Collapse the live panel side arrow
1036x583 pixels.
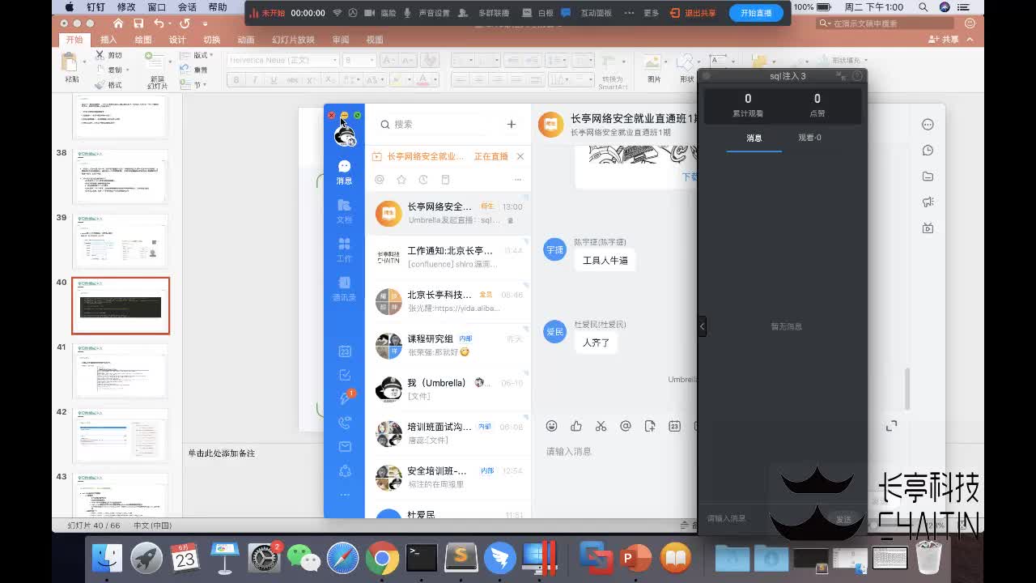point(703,326)
